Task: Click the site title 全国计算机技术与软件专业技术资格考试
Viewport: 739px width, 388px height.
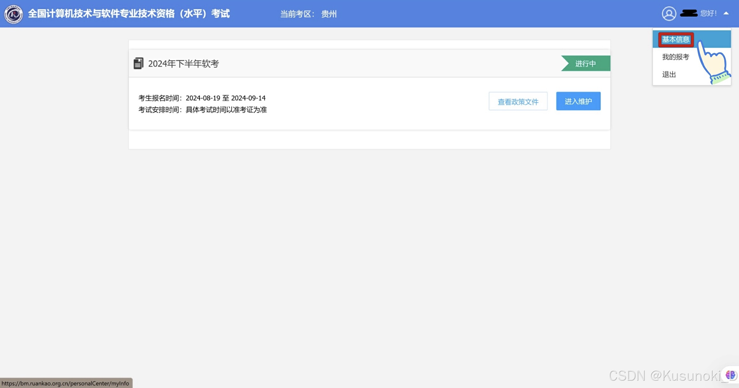Action: coord(129,14)
